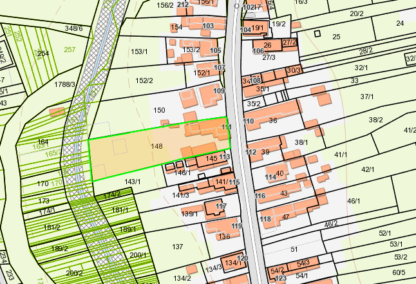Image resolution: width=416 pixels, height=284 pixels.
Task: Select building number 109 marker
Action: (219, 91)
